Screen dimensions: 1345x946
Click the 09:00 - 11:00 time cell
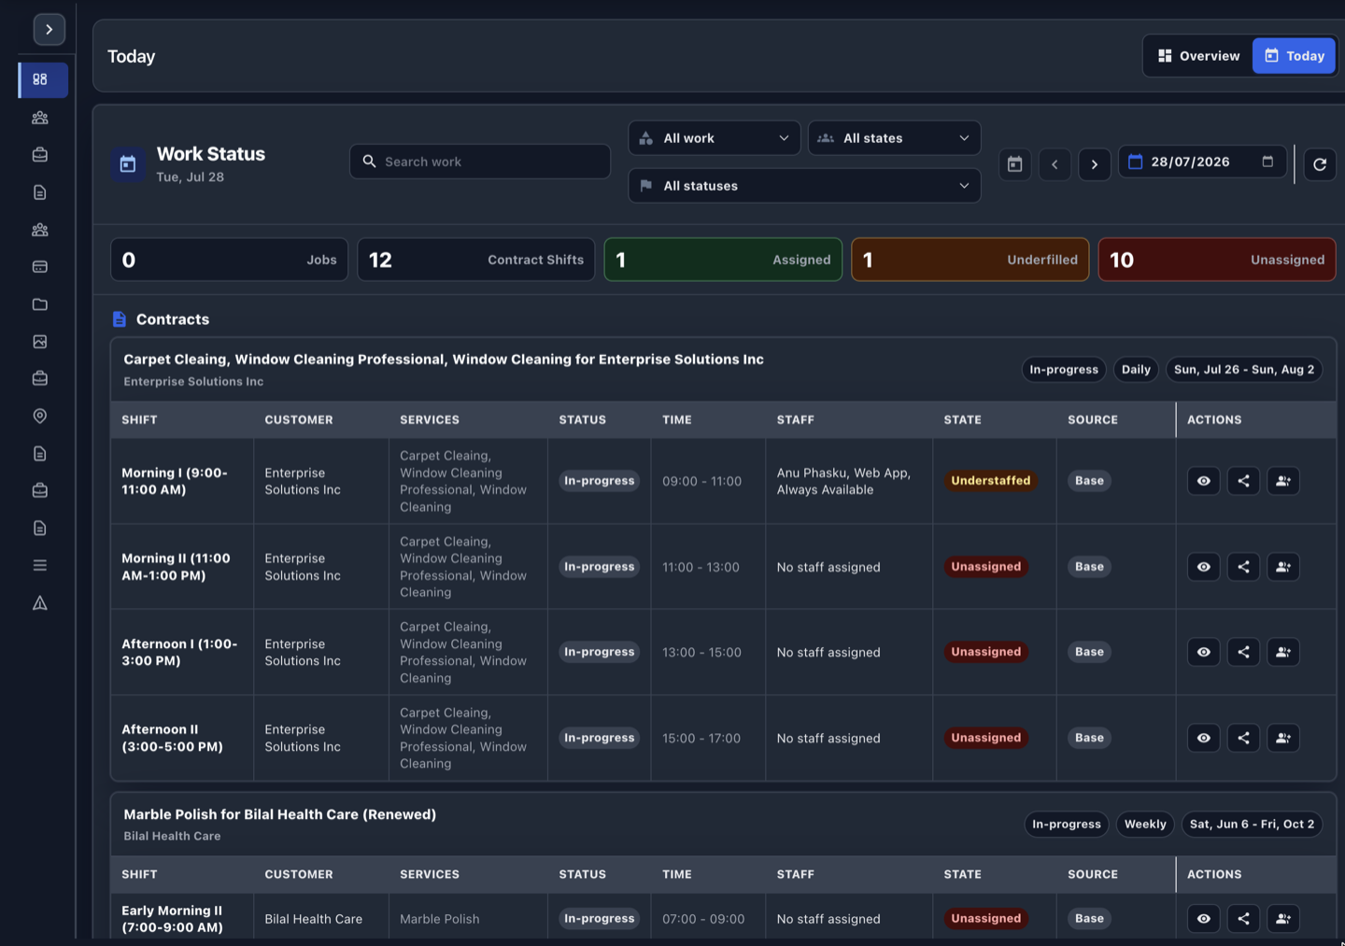(708, 481)
